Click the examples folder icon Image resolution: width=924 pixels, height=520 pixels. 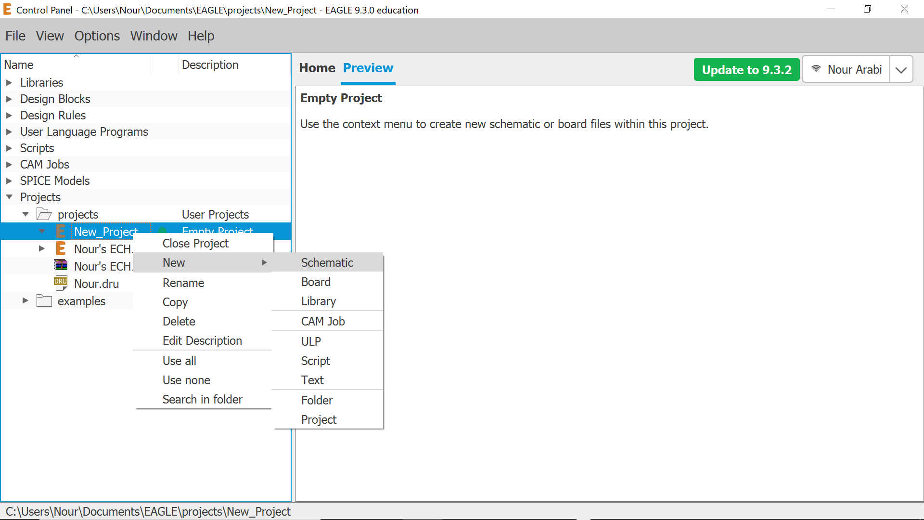point(44,301)
